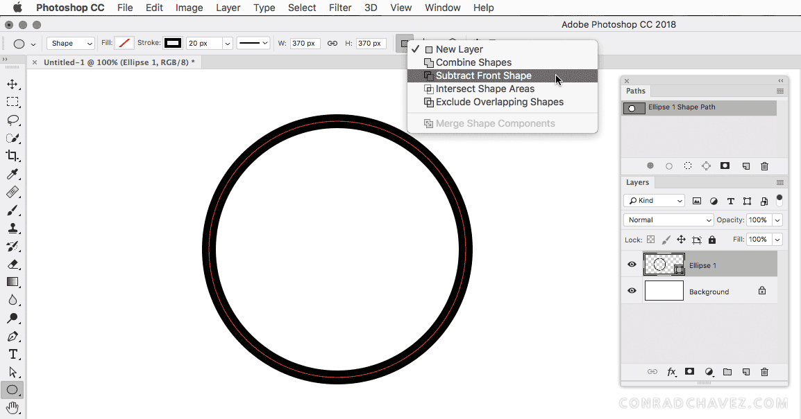801x419 pixels.
Task: Select the Path Selection tool
Action: pos(12,372)
